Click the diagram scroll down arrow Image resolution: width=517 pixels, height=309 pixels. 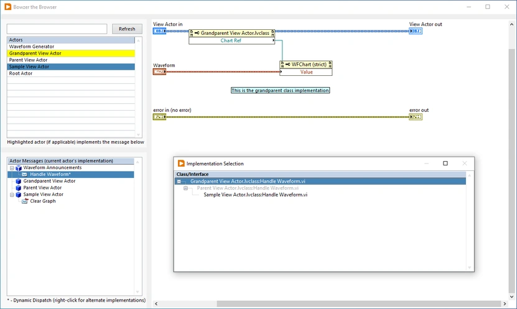point(511,297)
